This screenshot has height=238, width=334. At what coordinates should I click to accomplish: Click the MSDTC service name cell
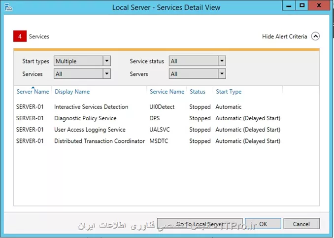(x=159, y=141)
